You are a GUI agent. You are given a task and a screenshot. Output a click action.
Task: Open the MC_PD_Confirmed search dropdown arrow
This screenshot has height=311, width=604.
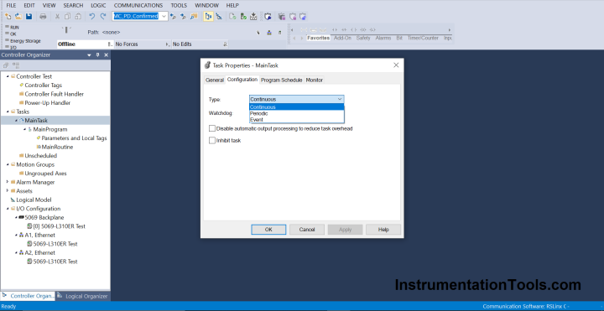164,16
